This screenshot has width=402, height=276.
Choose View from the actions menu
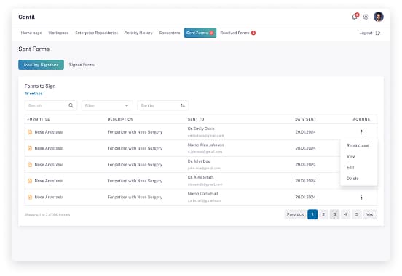pyautogui.click(x=351, y=156)
